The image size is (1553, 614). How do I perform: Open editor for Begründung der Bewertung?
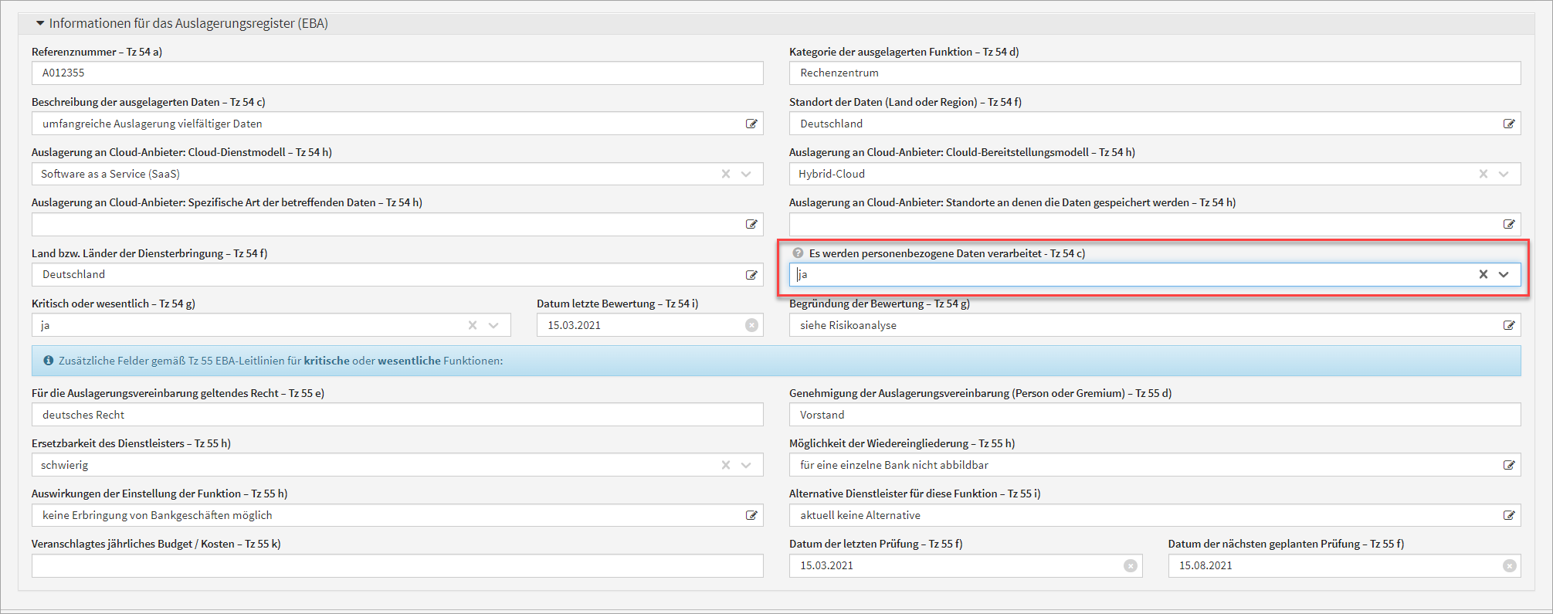[1508, 325]
